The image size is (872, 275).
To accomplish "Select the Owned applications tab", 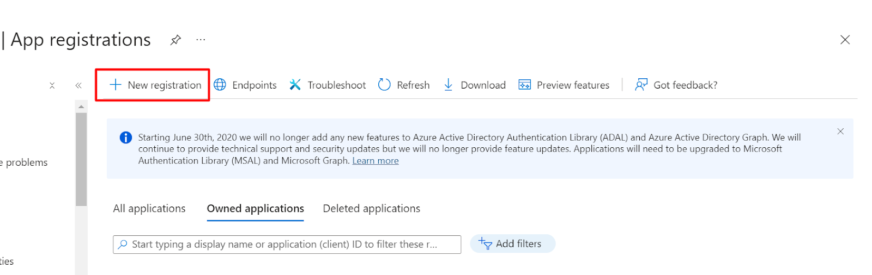I will coord(256,209).
